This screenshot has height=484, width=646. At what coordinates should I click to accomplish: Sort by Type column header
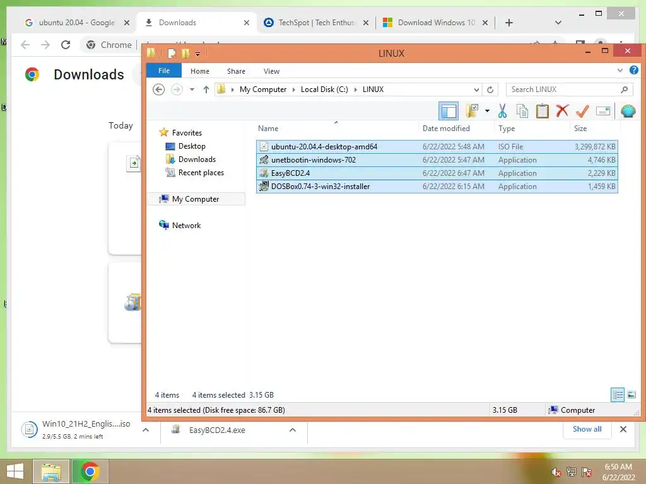[x=507, y=129]
